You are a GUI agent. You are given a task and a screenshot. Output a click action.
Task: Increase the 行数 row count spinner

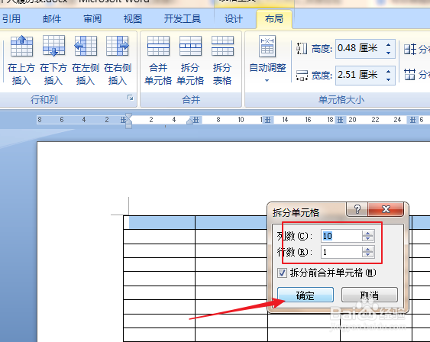coord(367,249)
